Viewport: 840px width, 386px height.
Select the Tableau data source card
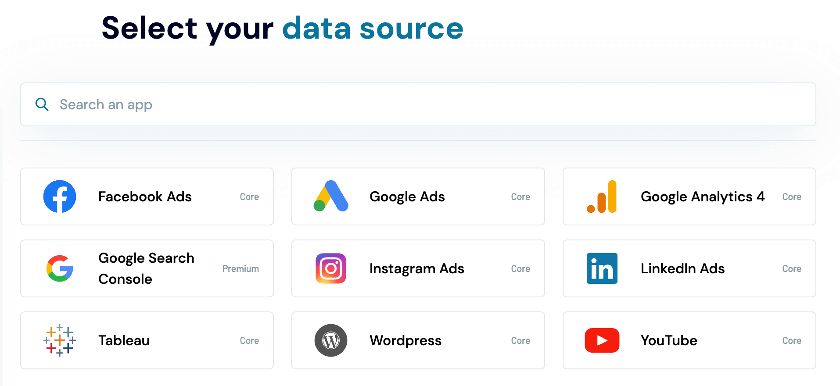tap(147, 340)
